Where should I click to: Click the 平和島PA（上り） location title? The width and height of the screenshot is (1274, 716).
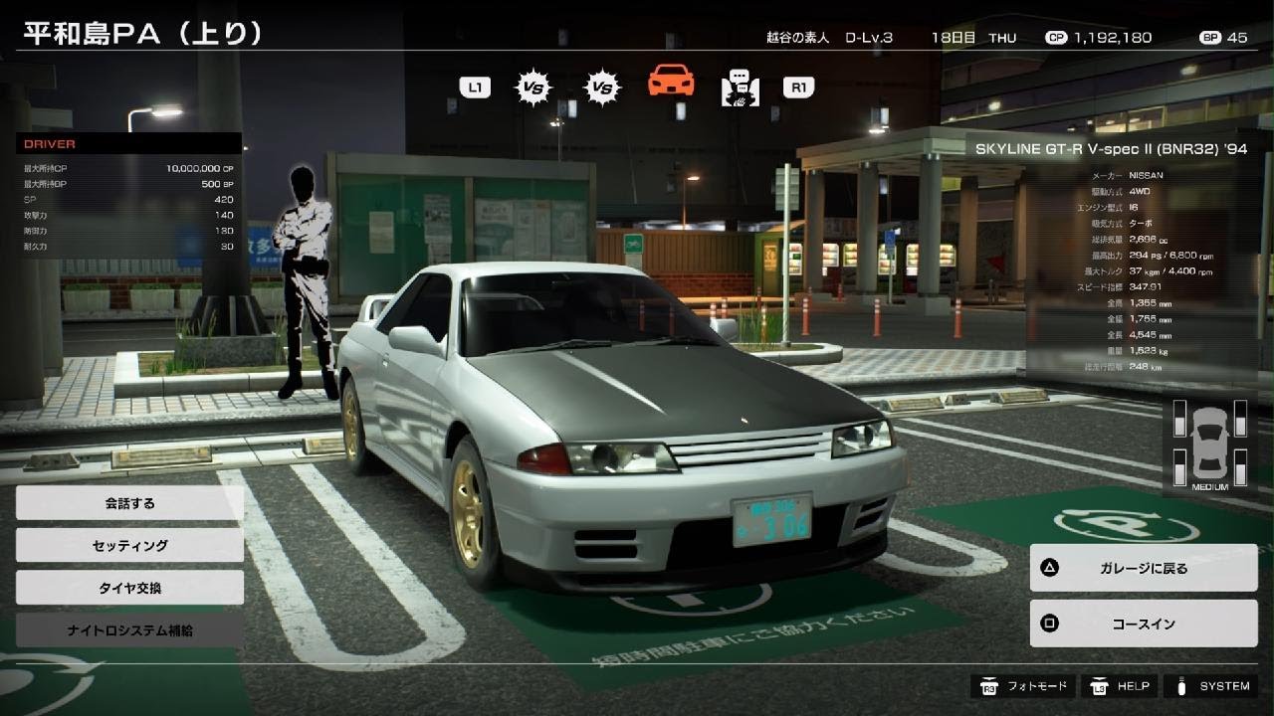point(143,33)
